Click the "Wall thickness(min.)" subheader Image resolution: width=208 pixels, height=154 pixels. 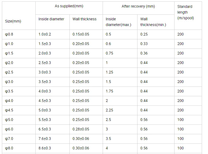coord(153,22)
